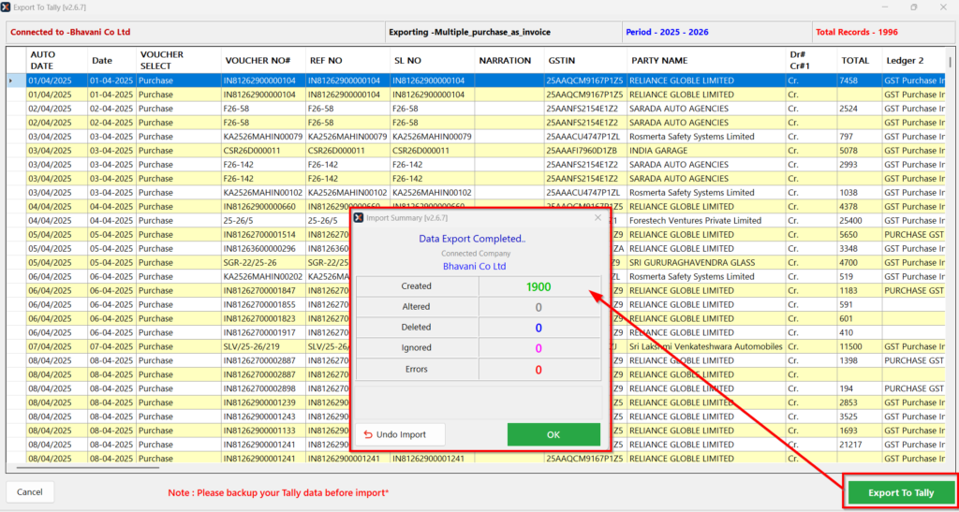959x512 pixels.
Task: Click Bhavani Co Ltd in Import Summary
Action: (474, 267)
